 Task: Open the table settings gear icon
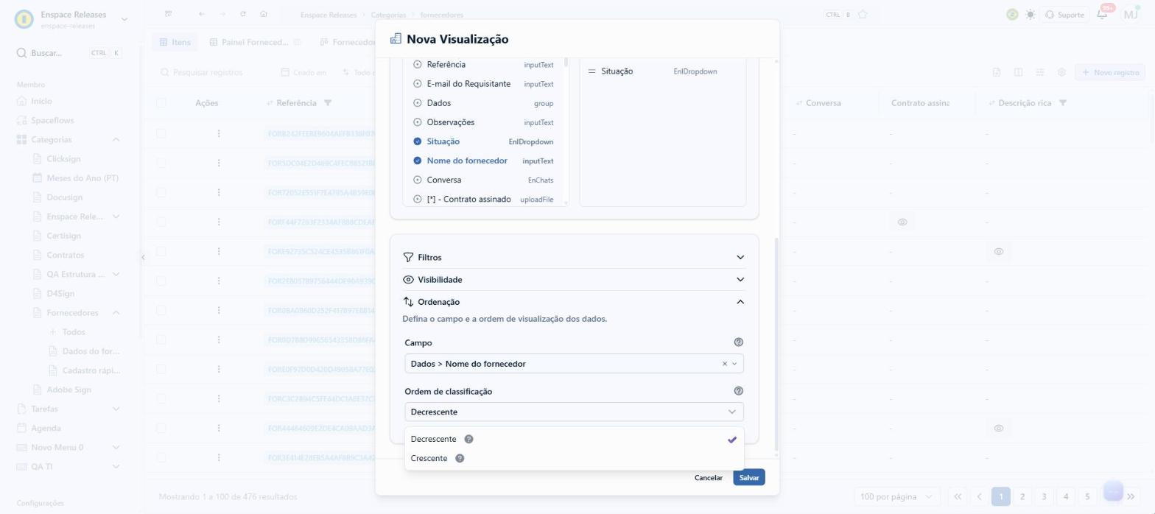click(x=1061, y=72)
